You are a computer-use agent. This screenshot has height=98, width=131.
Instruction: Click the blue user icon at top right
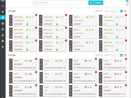(x=127, y=1)
